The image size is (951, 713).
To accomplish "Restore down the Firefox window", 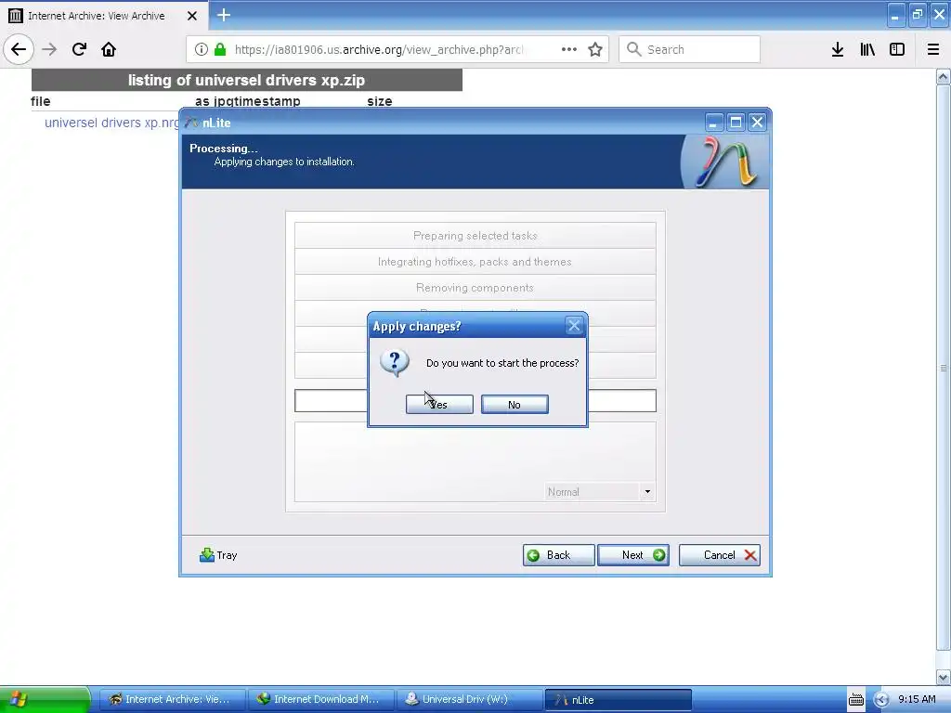I will [x=918, y=15].
